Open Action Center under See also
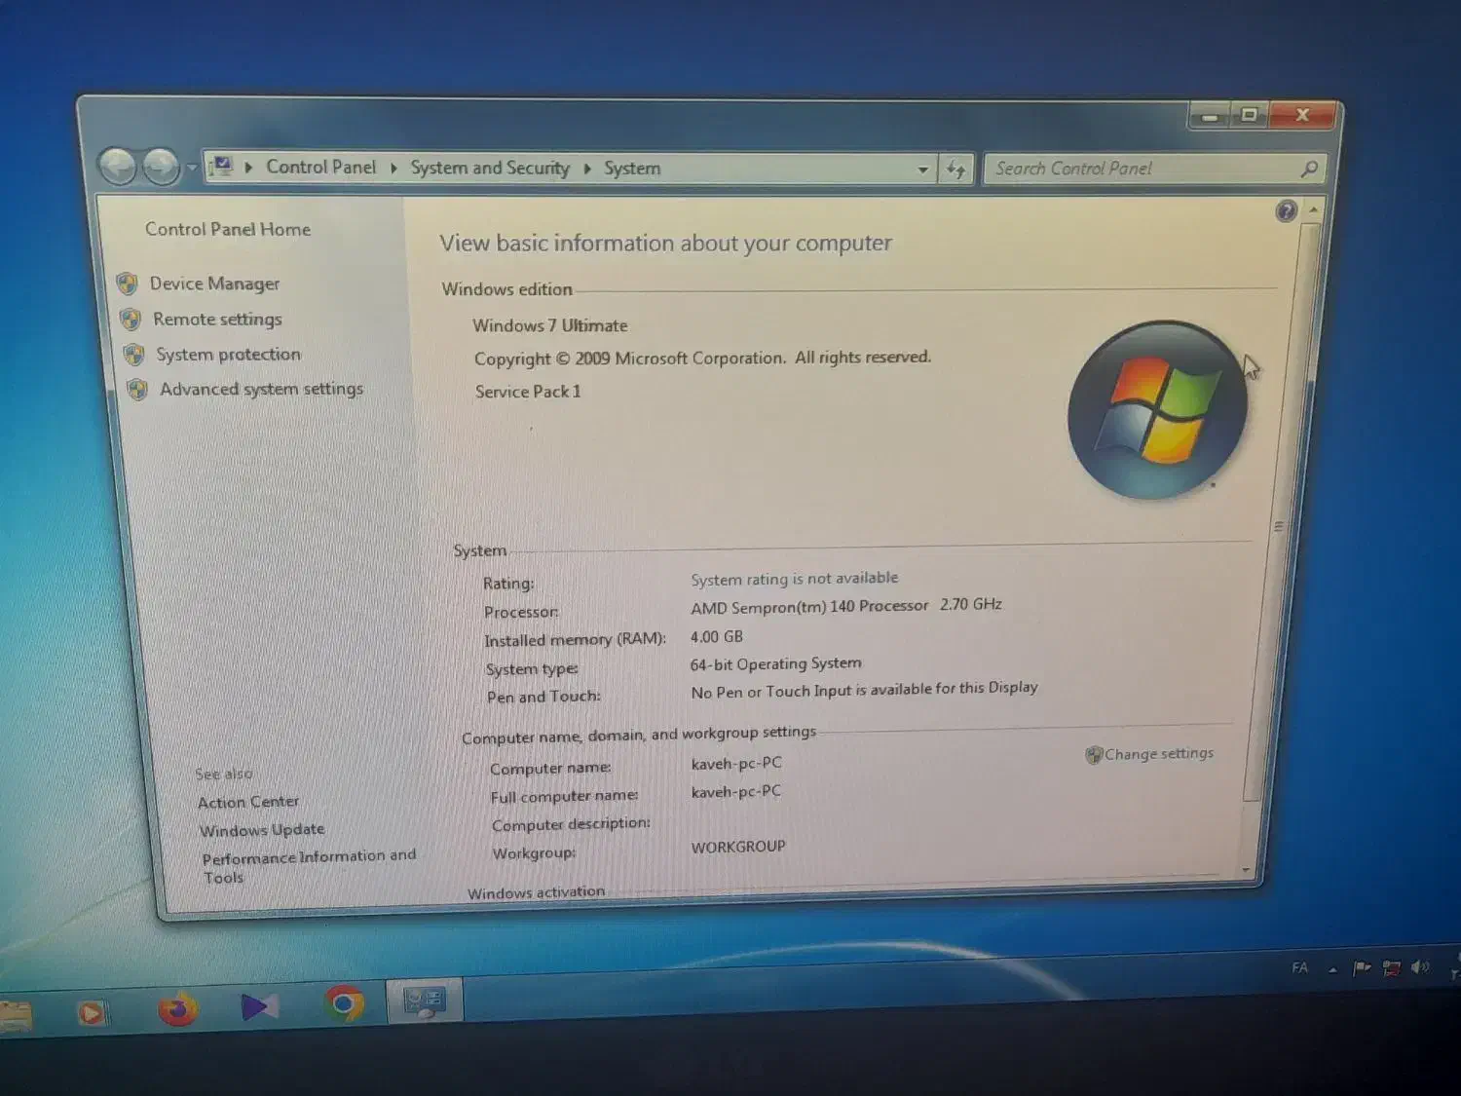 click(x=248, y=802)
